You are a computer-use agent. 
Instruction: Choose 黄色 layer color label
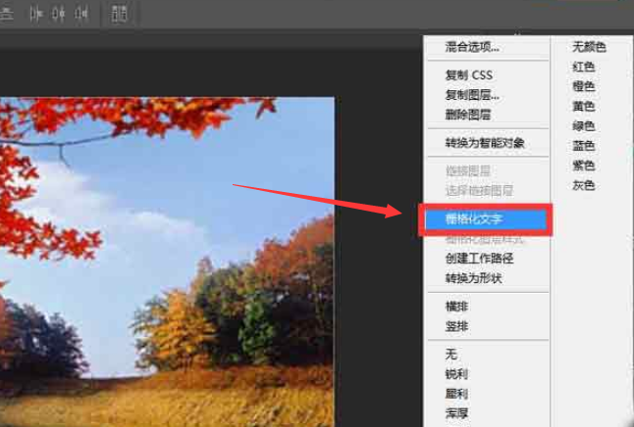584,106
